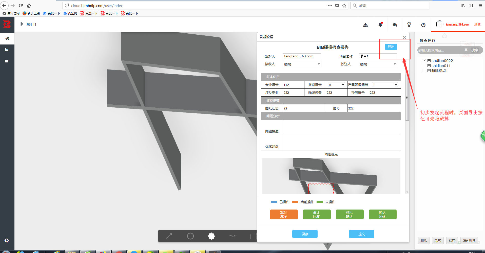Click 保存 button in viewpoint panel
Viewport: 485px width, 253px height.
click(452, 241)
